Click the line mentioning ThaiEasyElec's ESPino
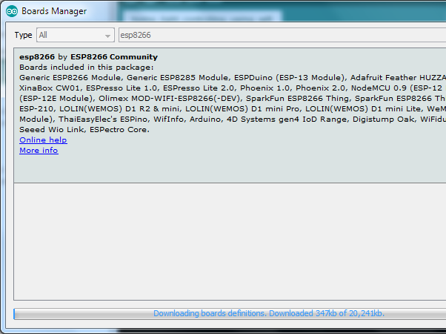 233,119
